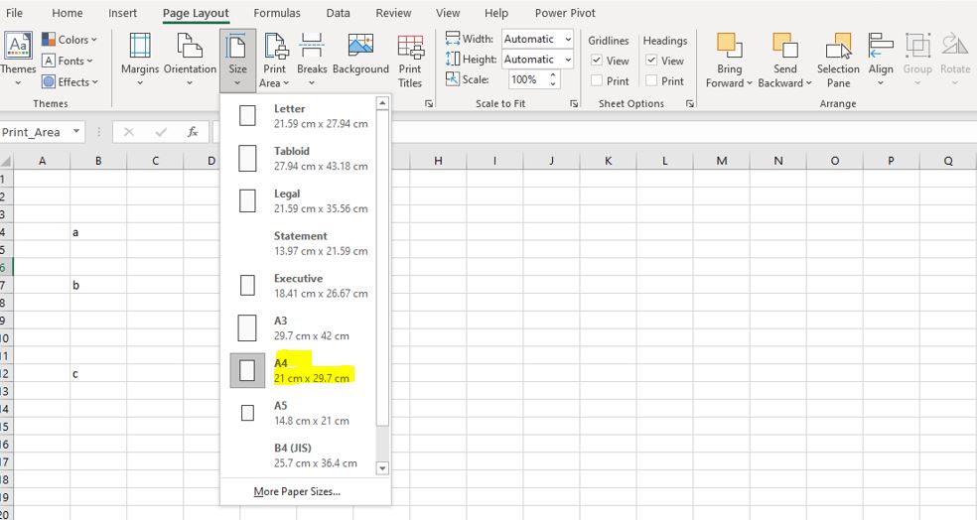Open Bring Forward dropdown arrow
Viewport: 977px width, 520px height.
(750, 83)
